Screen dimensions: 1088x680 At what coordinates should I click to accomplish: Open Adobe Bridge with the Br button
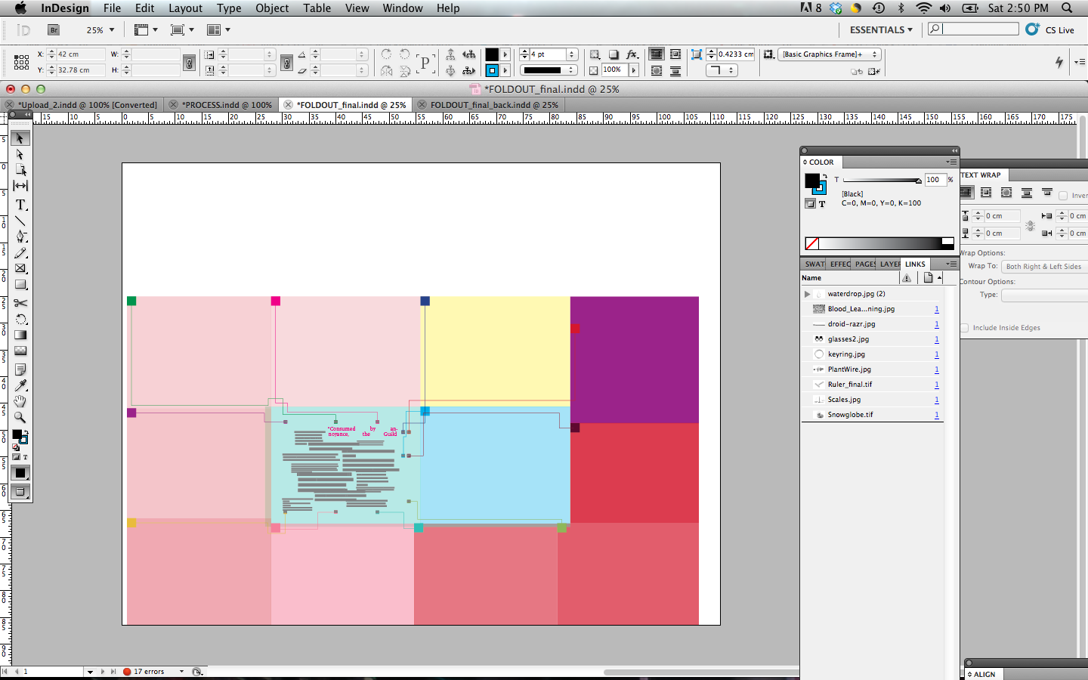coord(54,30)
